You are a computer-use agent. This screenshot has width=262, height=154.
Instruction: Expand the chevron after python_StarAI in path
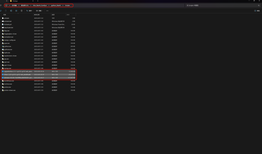pyautogui.click(x=63, y=5)
